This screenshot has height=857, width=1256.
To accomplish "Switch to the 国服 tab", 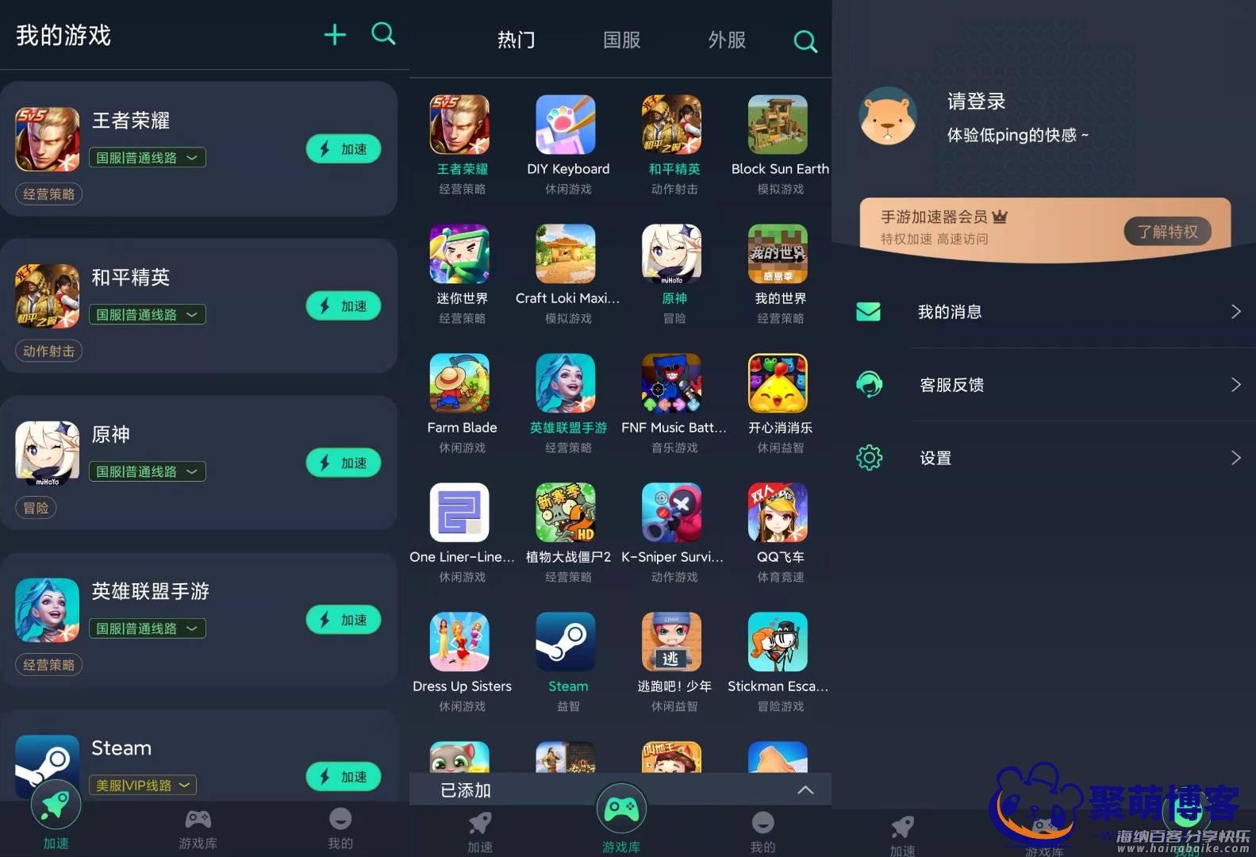I will [x=621, y=40].
